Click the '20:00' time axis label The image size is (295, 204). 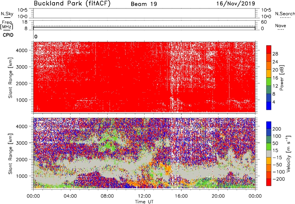(218, 196)
